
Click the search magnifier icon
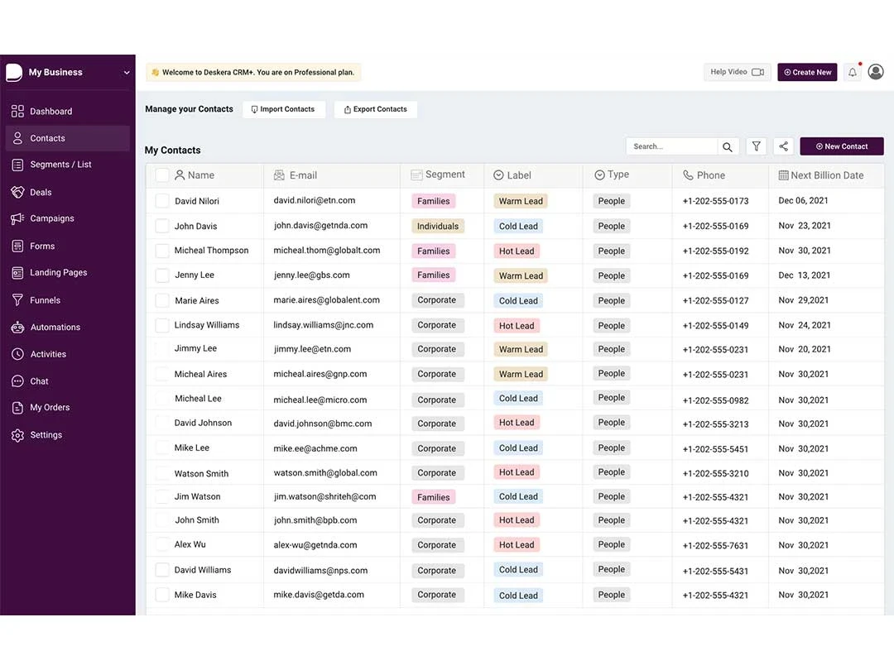(728, 146)
